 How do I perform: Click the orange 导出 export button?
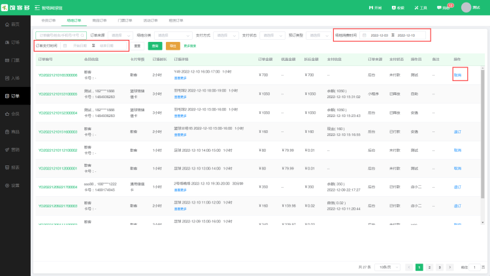tap(172, 46)
